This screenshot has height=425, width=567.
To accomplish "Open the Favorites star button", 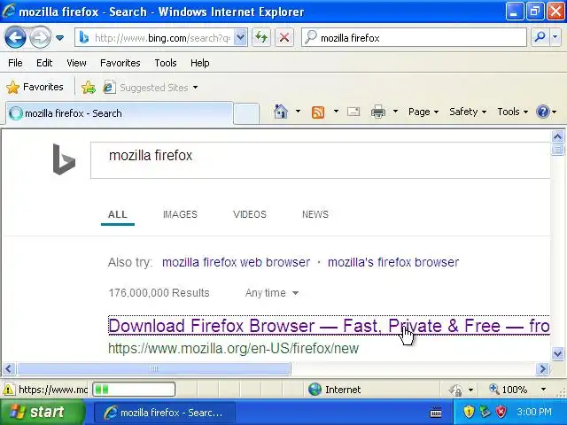I will pos(35,87).
